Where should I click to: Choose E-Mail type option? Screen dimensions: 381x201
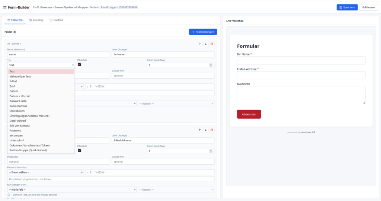coord(41,81)
